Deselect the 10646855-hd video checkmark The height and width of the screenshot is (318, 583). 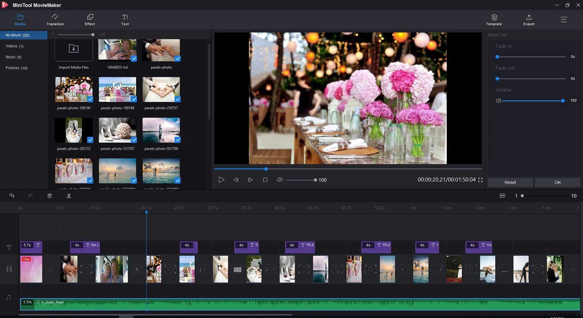(134, 58)
